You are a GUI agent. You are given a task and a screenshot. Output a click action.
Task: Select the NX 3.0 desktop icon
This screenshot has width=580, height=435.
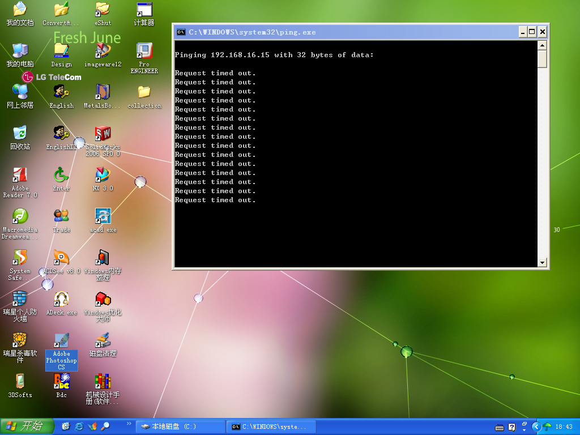point(103,175)
